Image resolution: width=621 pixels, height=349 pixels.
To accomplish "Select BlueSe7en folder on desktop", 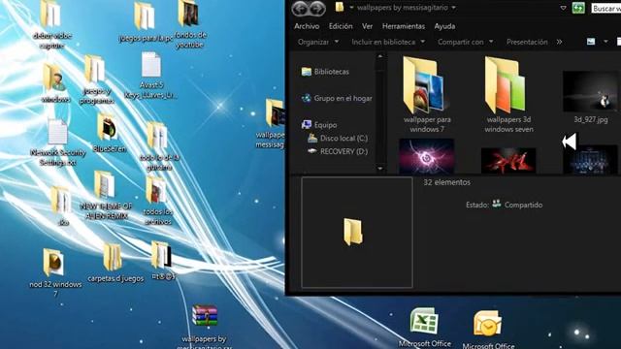I will pos(109,133).
